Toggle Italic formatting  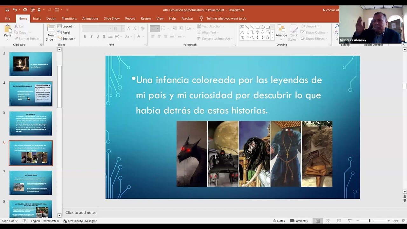pyautogui.click(x=91, y=37)
